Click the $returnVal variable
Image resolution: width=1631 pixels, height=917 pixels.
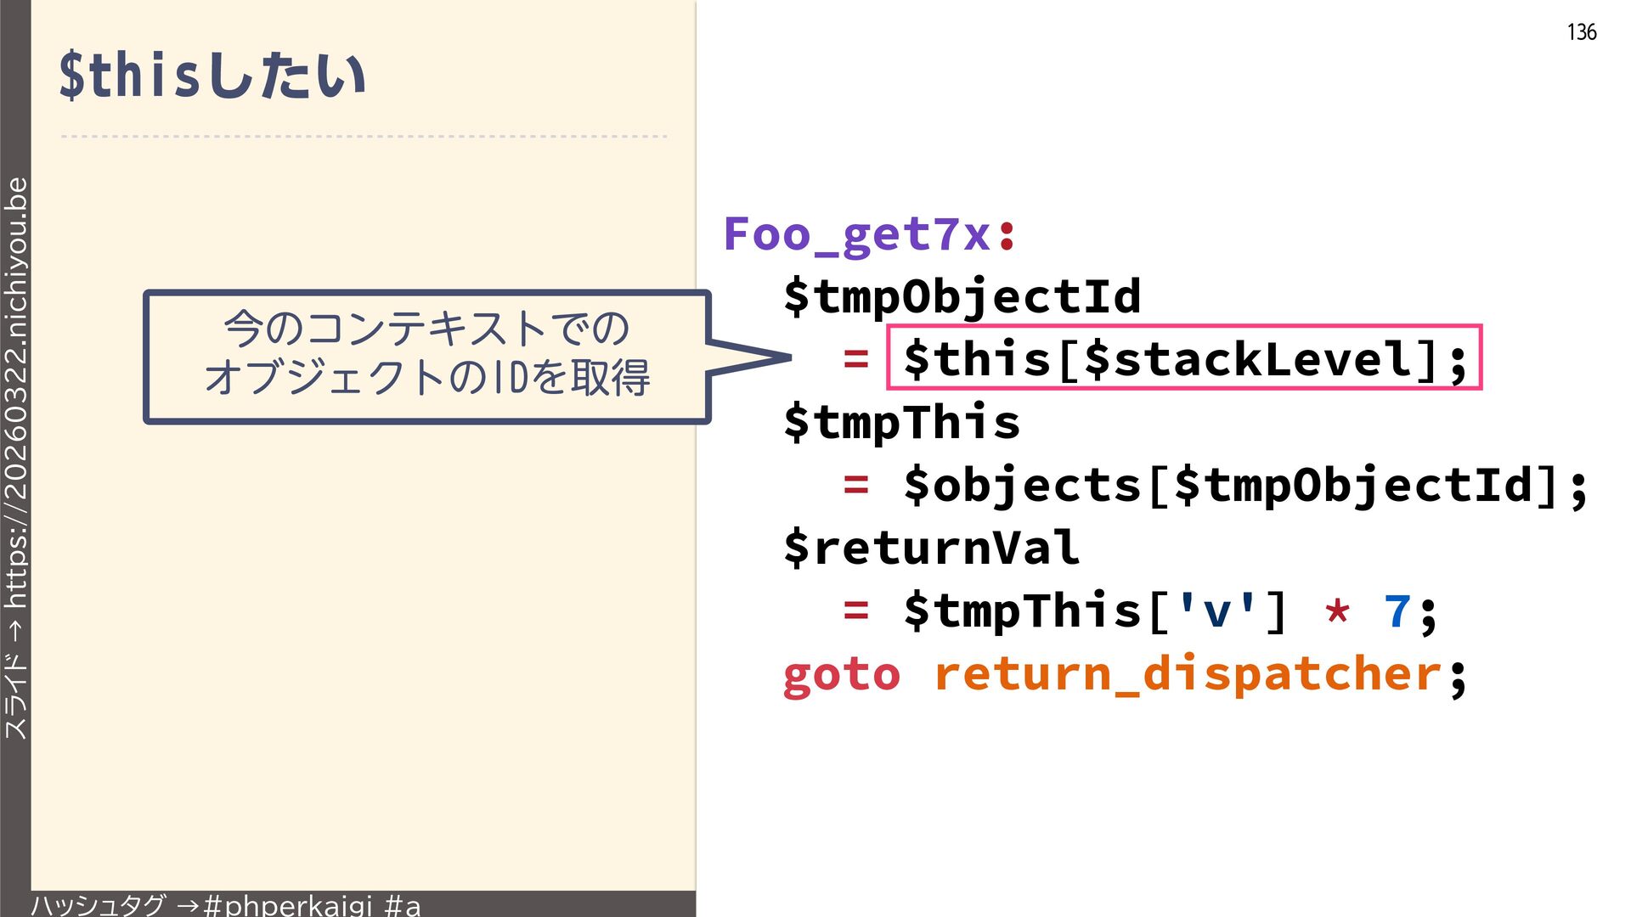[x=931, y=548]
